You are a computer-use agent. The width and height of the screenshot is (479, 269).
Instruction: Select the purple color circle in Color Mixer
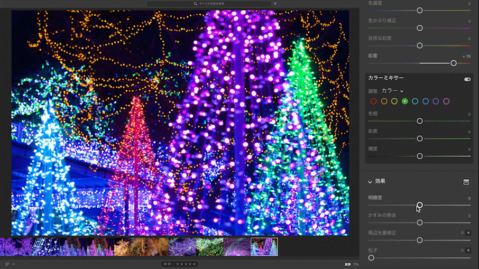point(436,101)
